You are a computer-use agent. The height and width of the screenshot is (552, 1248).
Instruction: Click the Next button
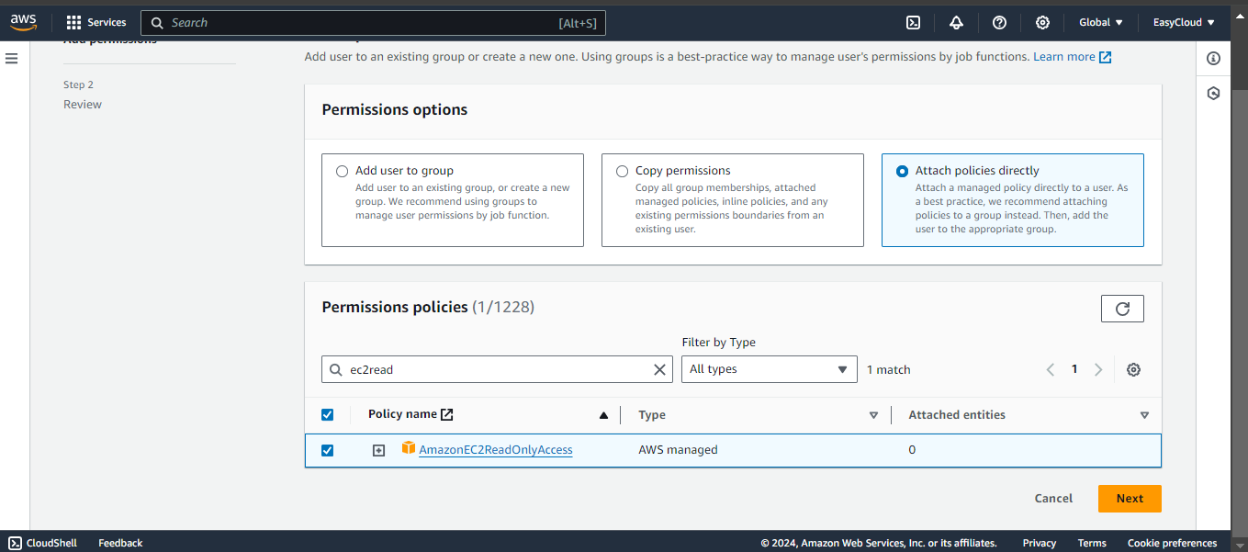click(x=1130, y=499)
